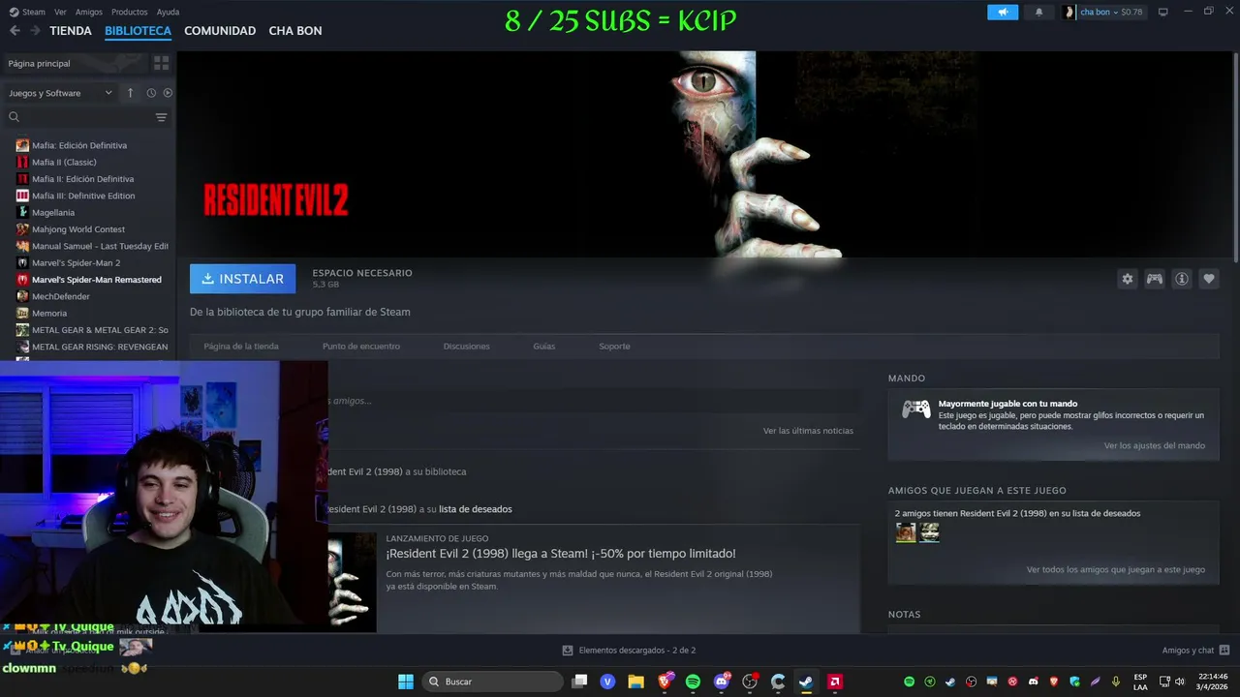Open Task View on the taskbar
Viewport: 1240px width, 697px height.
click(x=579, y=682)
